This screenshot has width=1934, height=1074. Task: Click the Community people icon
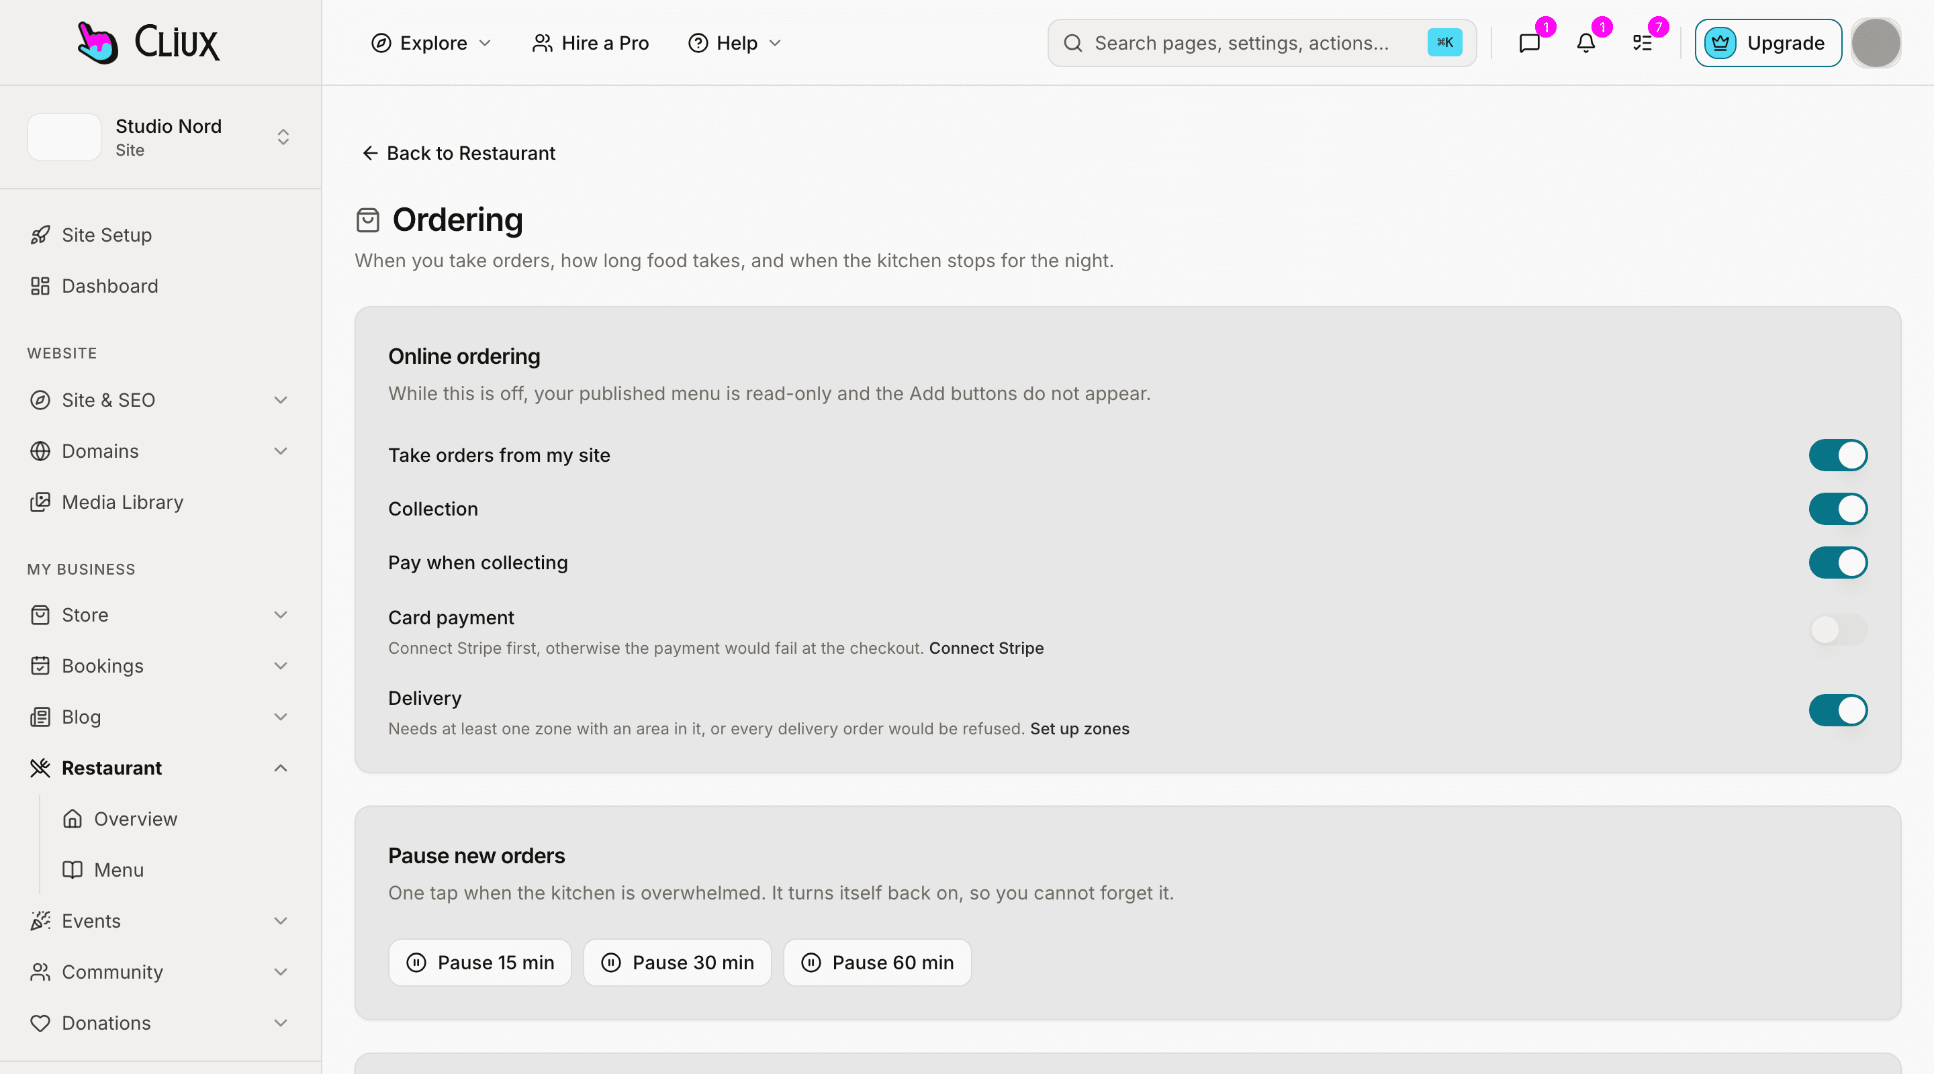40,972
